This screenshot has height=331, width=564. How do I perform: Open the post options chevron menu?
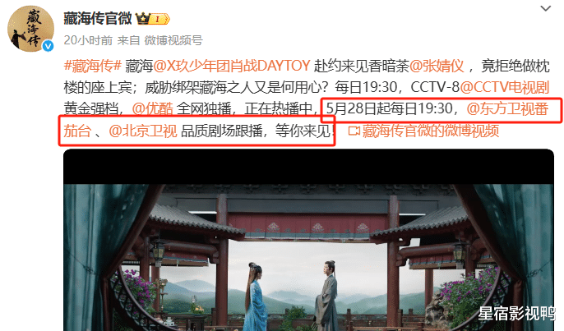tap(546, 8)
